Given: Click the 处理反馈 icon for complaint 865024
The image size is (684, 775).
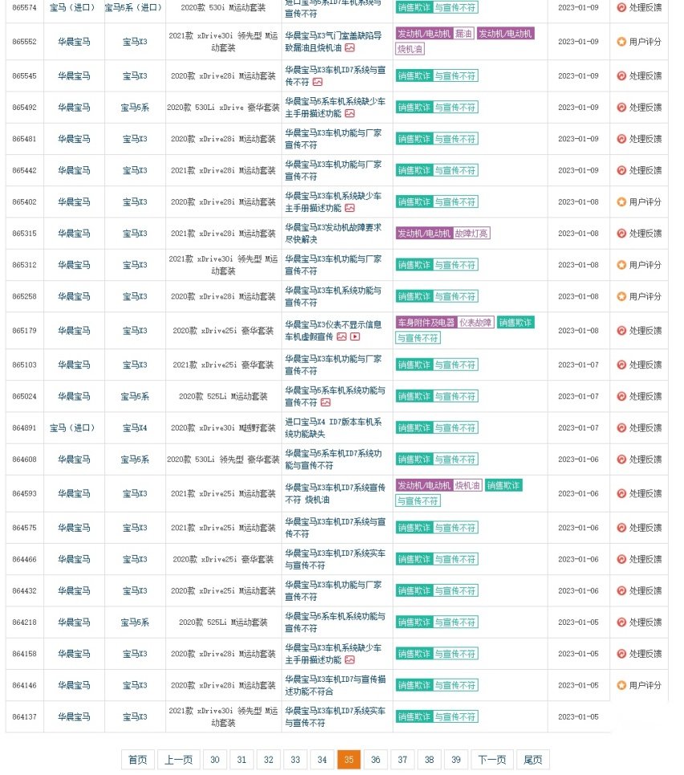Looking at the screenshot, I should [x=621, y=397].
